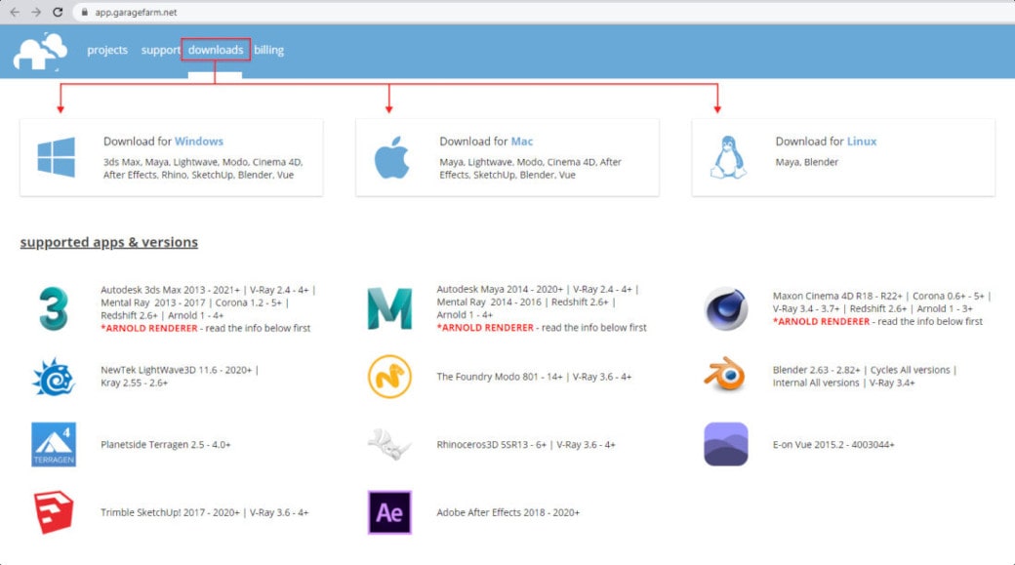Click the Rhinoceros3D icon
1015x565 pixels.
point(389,445)
